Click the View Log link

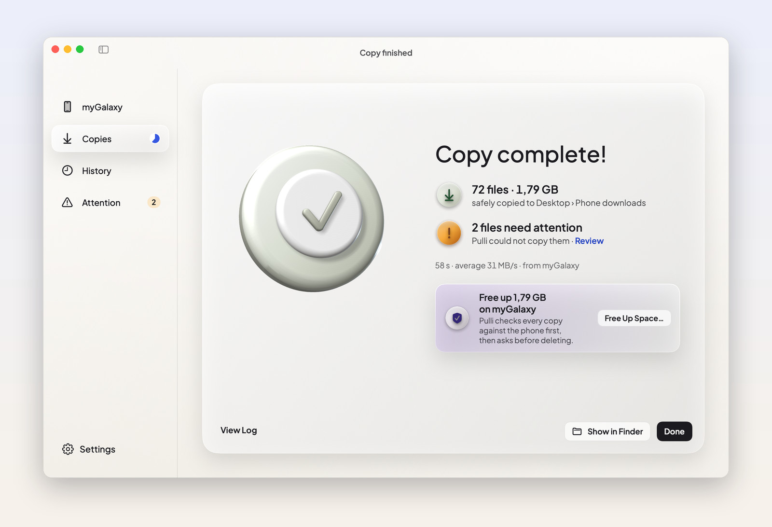239,430
